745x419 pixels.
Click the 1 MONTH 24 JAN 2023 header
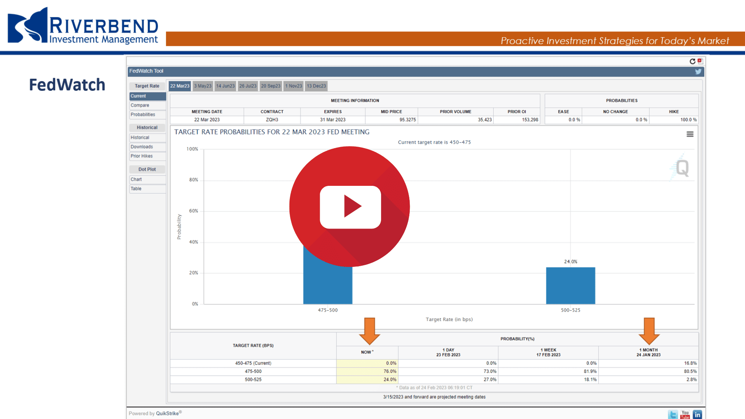tap(648, 352)
